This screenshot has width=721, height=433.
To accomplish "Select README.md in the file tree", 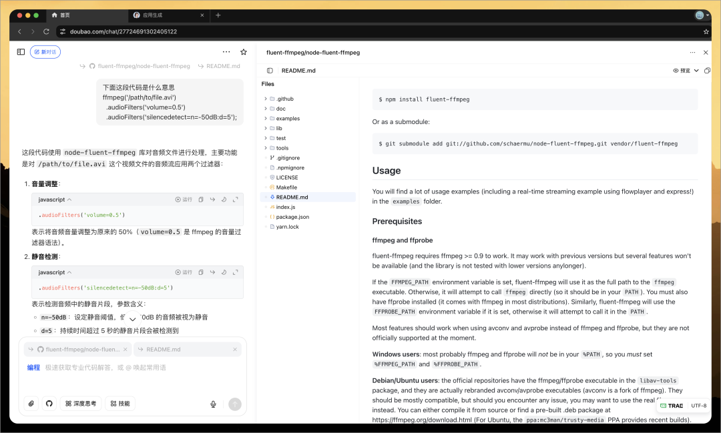I will pyautogui.click(x=308, y=197).
